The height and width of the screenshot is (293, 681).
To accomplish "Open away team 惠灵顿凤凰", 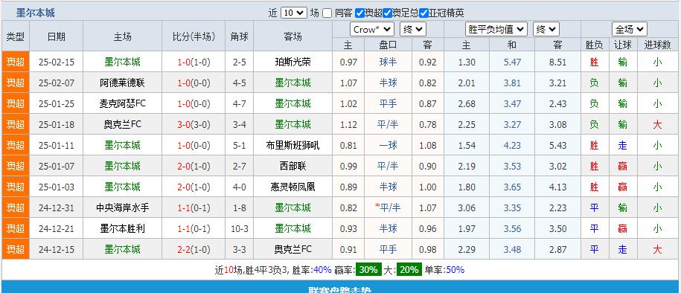I will [x=292, y=187].
